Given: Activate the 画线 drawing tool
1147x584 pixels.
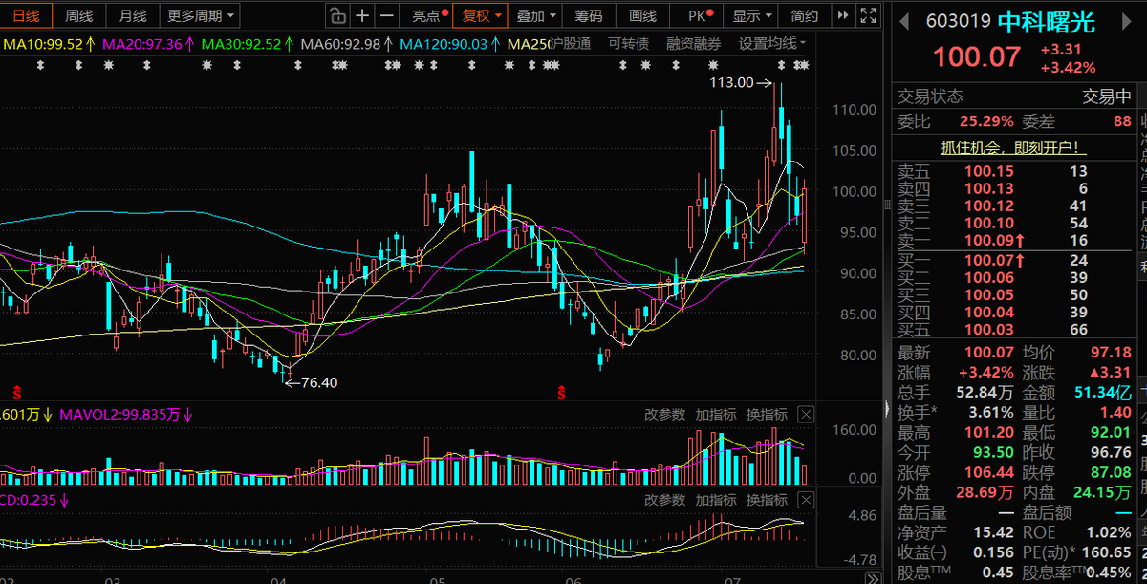Looking at the screenshot, I should [x=643, y=15].
